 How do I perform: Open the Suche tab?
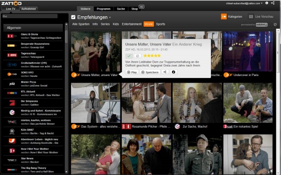[121, 9]
